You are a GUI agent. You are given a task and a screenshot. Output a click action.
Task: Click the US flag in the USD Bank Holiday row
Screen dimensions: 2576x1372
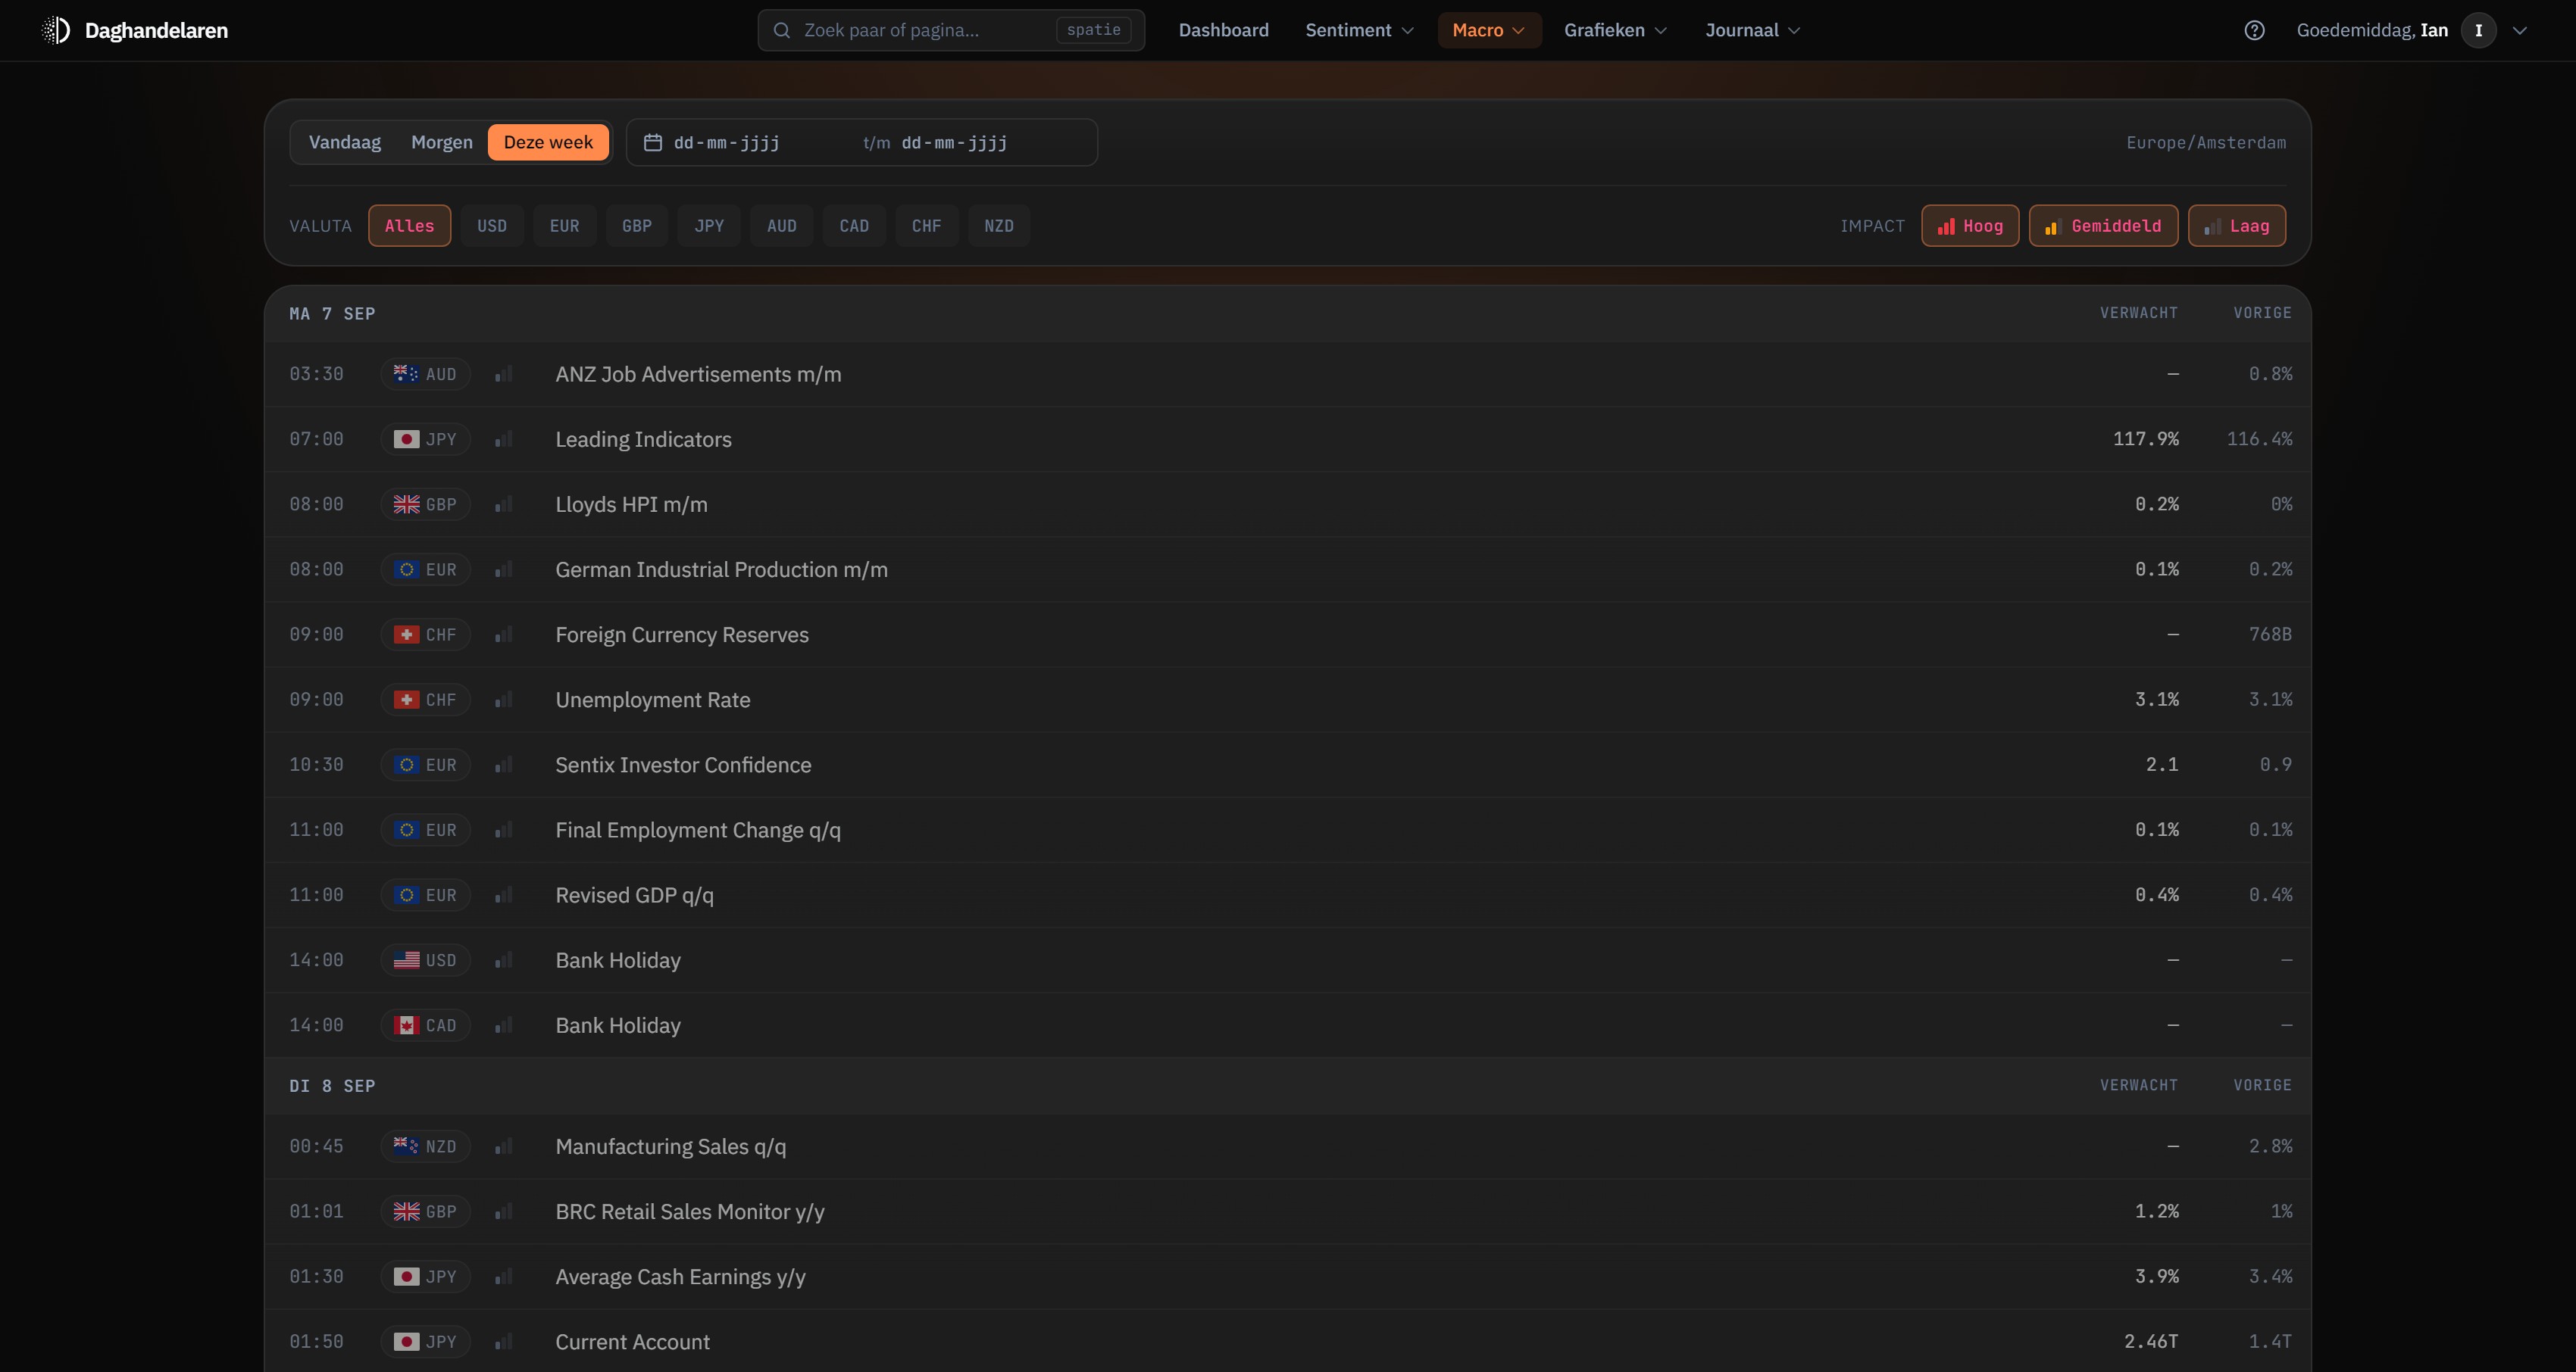click(x=406, y=960)
